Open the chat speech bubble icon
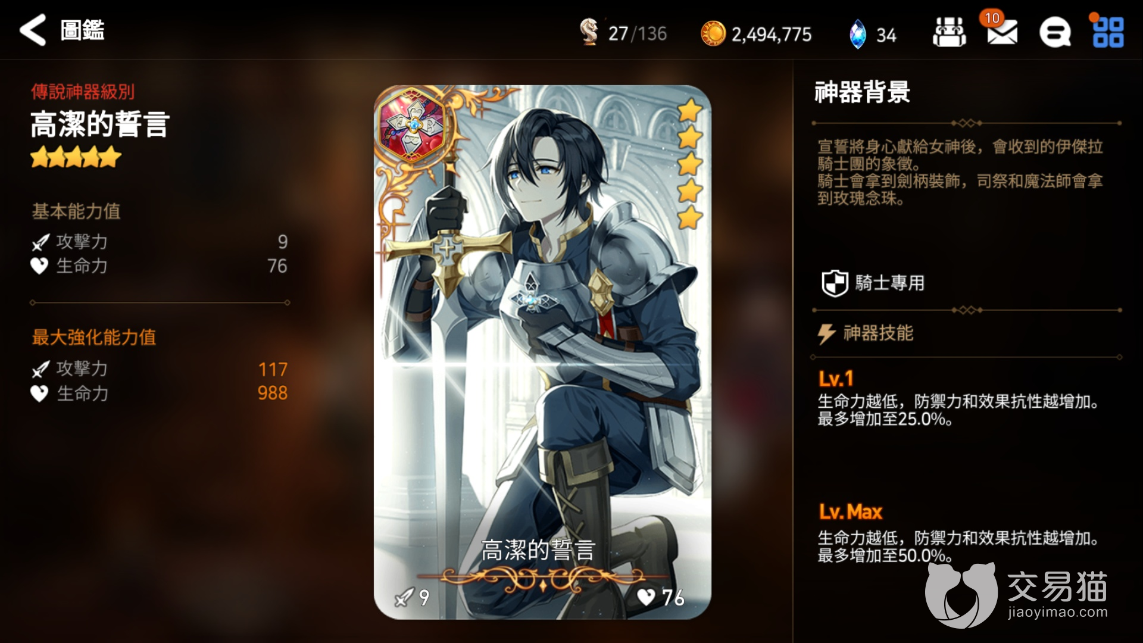1143x643 pixels. point(1055,32)
